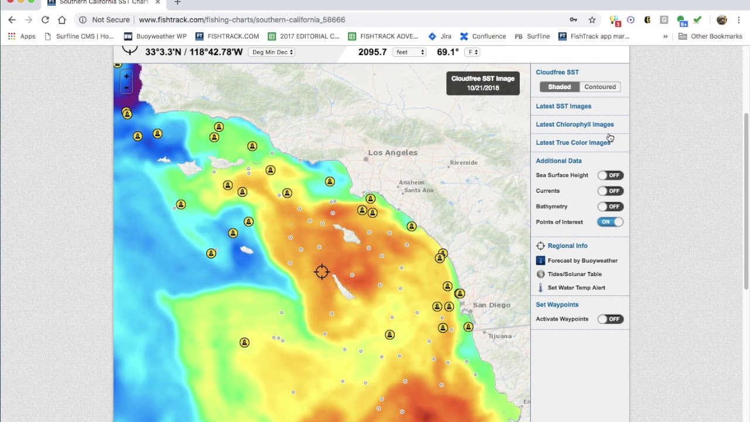Click Tides/Solunar Table link

575,274
